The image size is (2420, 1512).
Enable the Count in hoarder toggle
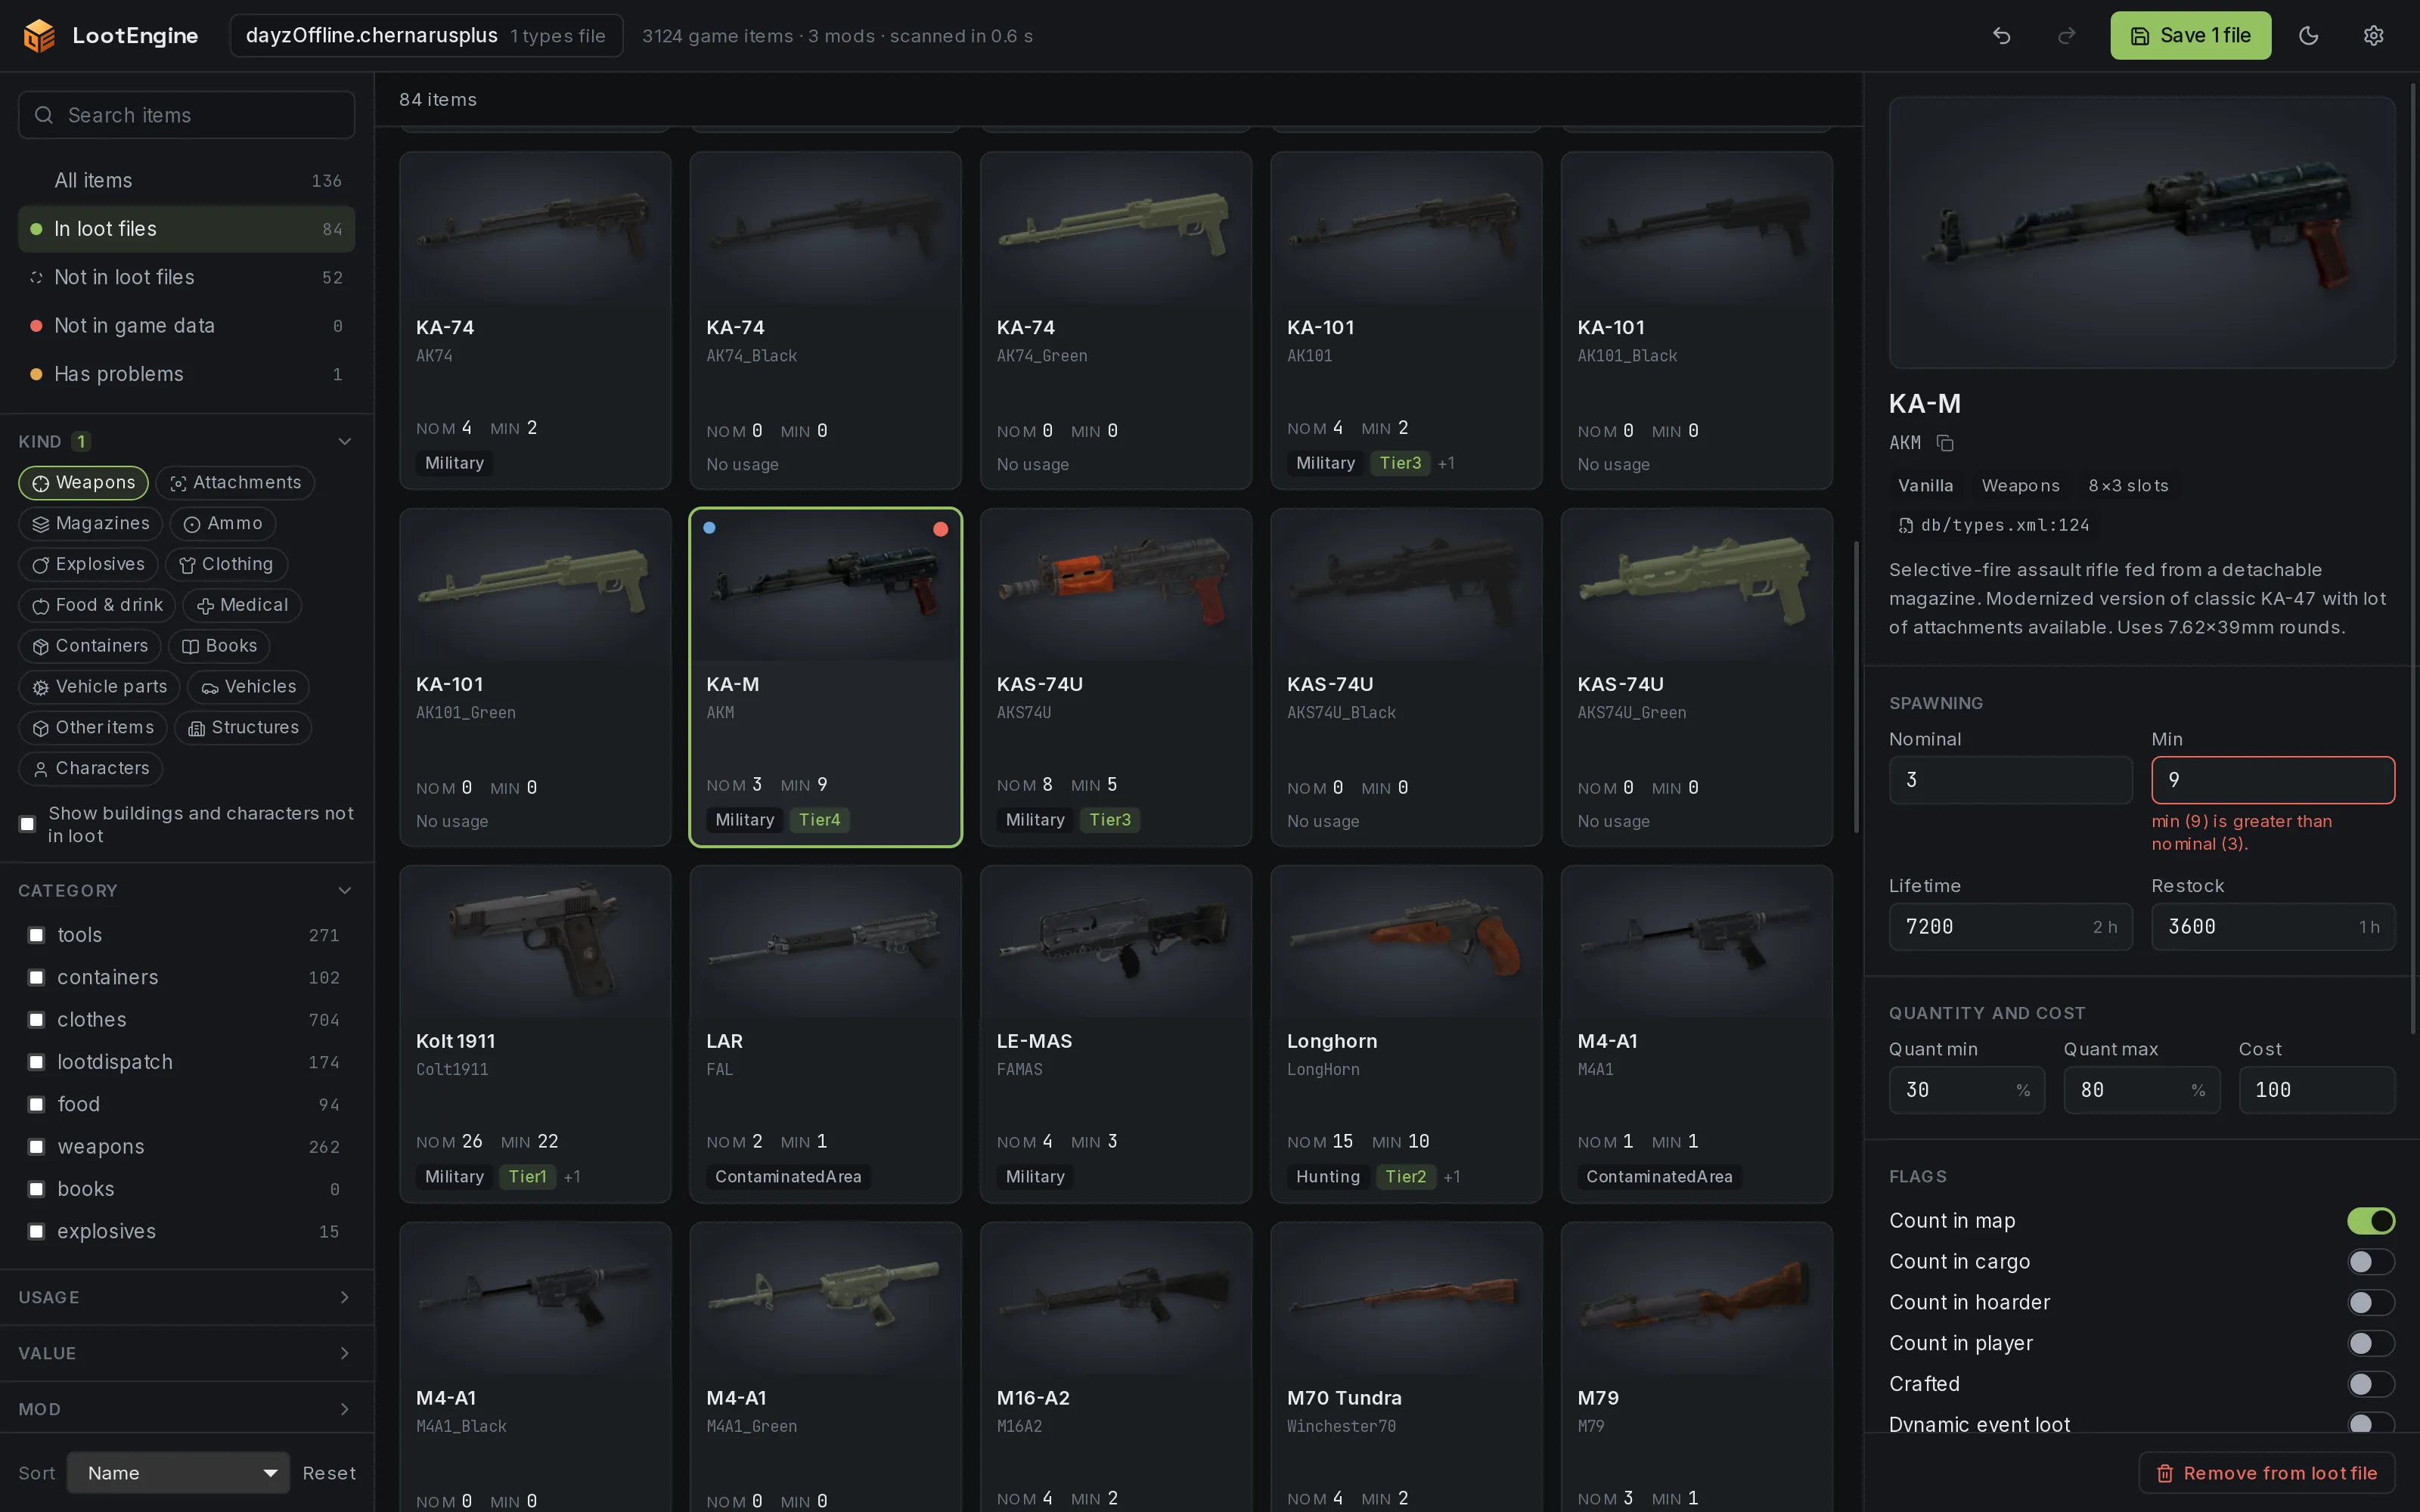click(2371, 1303)
